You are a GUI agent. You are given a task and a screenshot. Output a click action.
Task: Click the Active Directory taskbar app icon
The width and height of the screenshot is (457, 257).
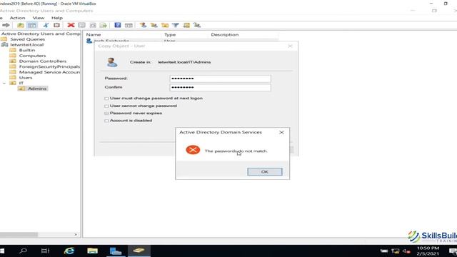pos(139,251)
